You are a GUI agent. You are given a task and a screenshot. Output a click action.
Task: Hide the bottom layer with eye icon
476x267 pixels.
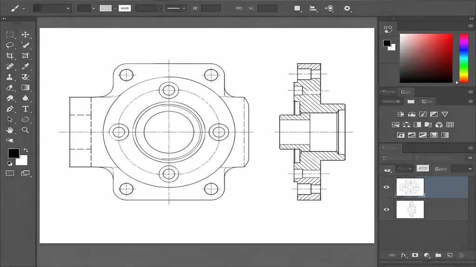coord(386,210)
